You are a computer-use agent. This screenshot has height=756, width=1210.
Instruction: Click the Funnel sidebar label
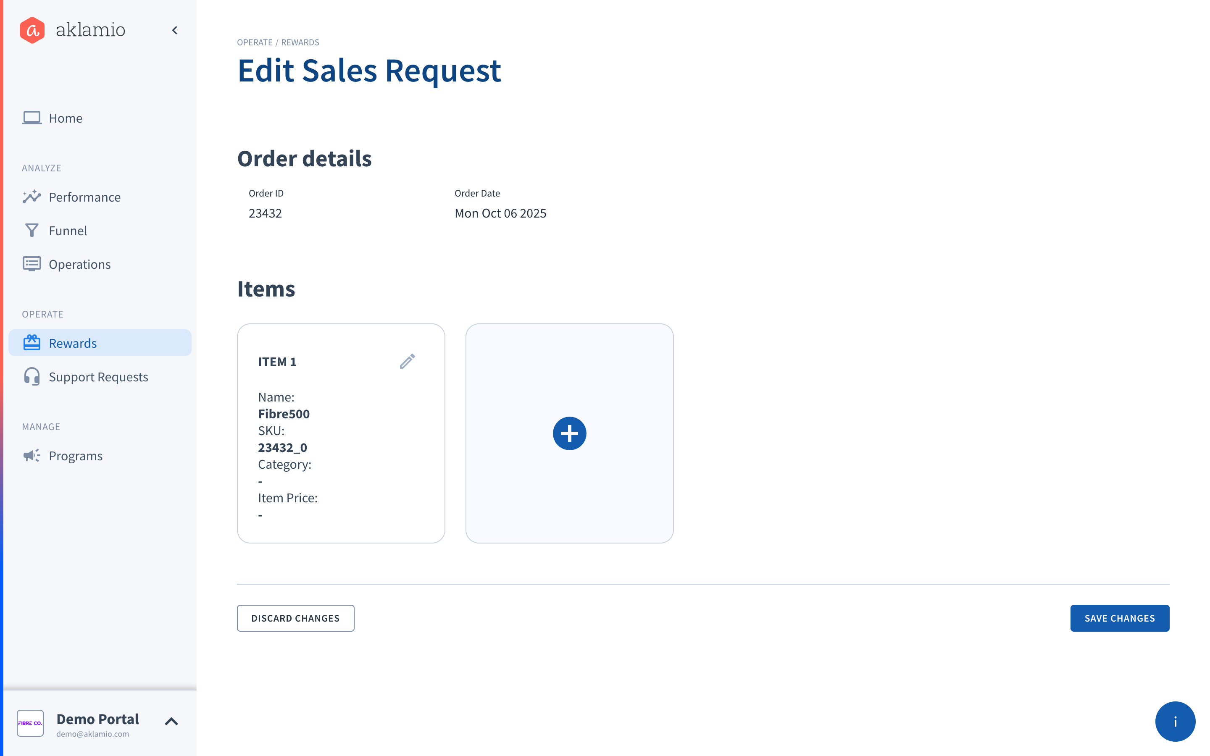[68, 231]
